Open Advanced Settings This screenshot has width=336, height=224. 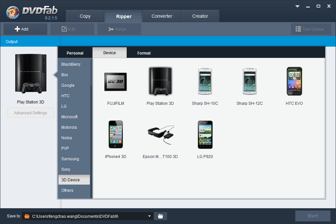coord(31,113)
